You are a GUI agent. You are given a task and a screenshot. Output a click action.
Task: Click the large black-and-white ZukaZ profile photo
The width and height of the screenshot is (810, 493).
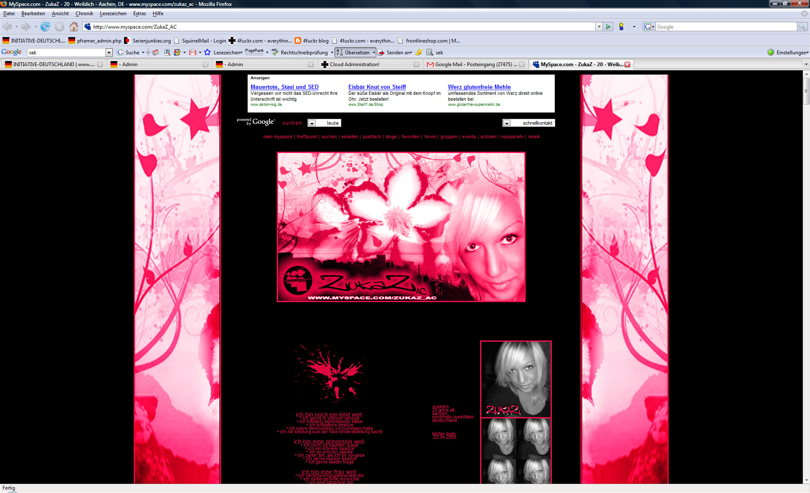(x=516, y=379)
